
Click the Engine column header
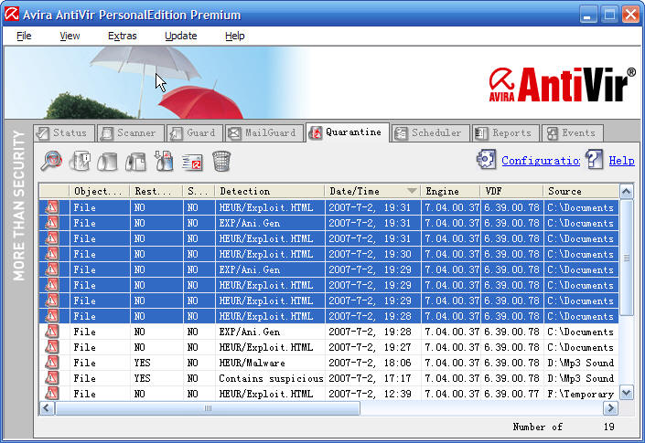[450, 191]
